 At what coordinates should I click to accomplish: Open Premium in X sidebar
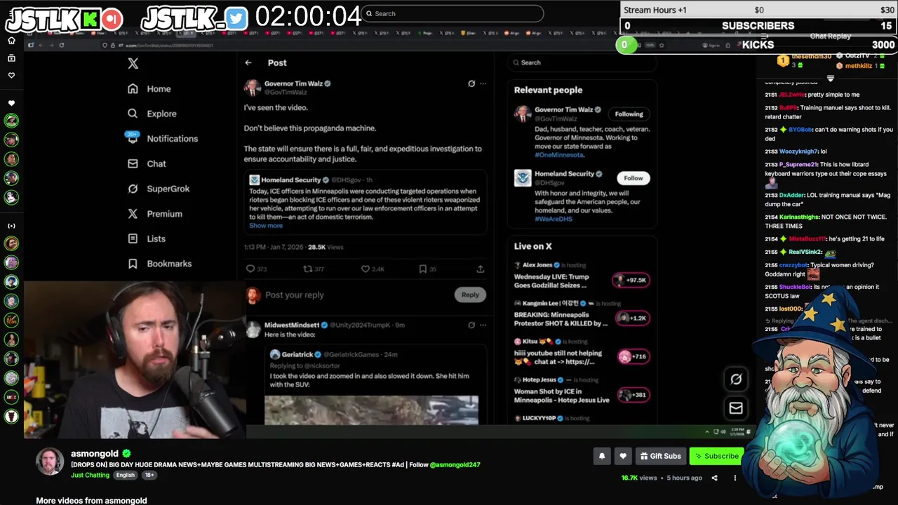click(x=155, y=214)
